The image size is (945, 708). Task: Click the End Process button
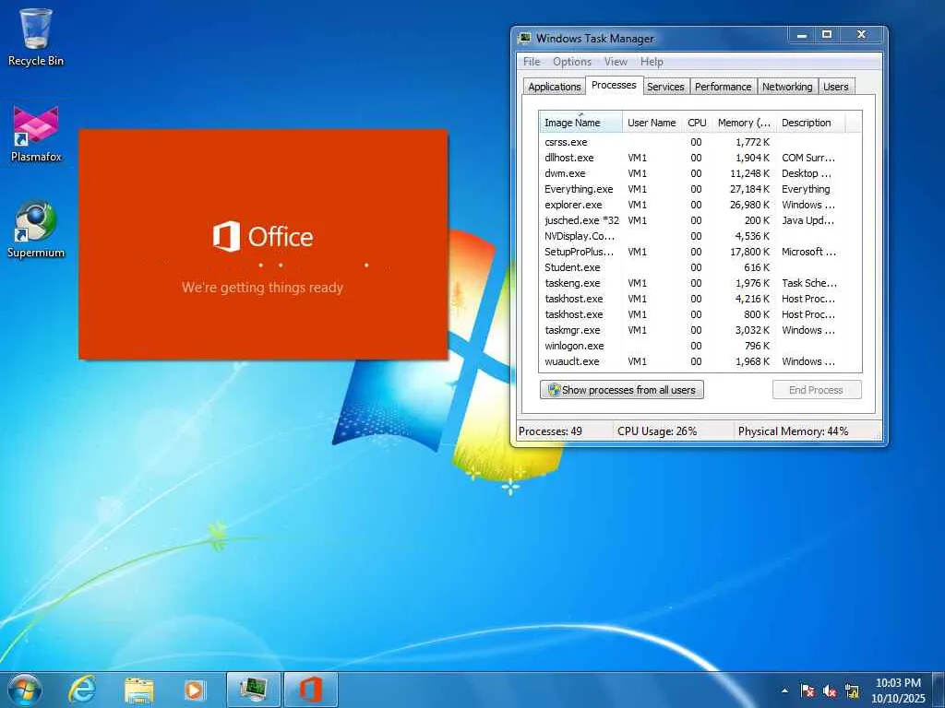point(817,390)
